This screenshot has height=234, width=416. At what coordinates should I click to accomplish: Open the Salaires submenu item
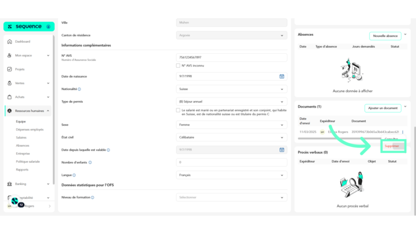click(x=21, y=137)
